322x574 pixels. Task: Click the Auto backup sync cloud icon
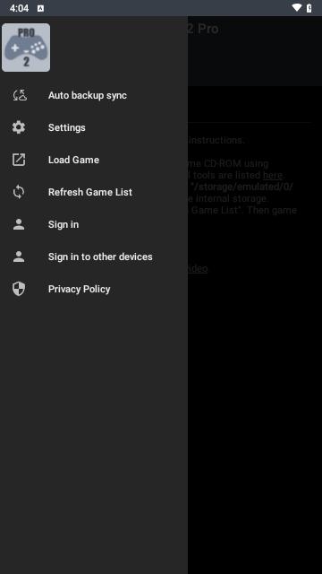click(19, 95)
